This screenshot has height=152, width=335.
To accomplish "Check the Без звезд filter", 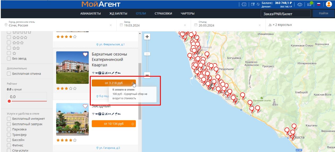I will pos(9,58).
